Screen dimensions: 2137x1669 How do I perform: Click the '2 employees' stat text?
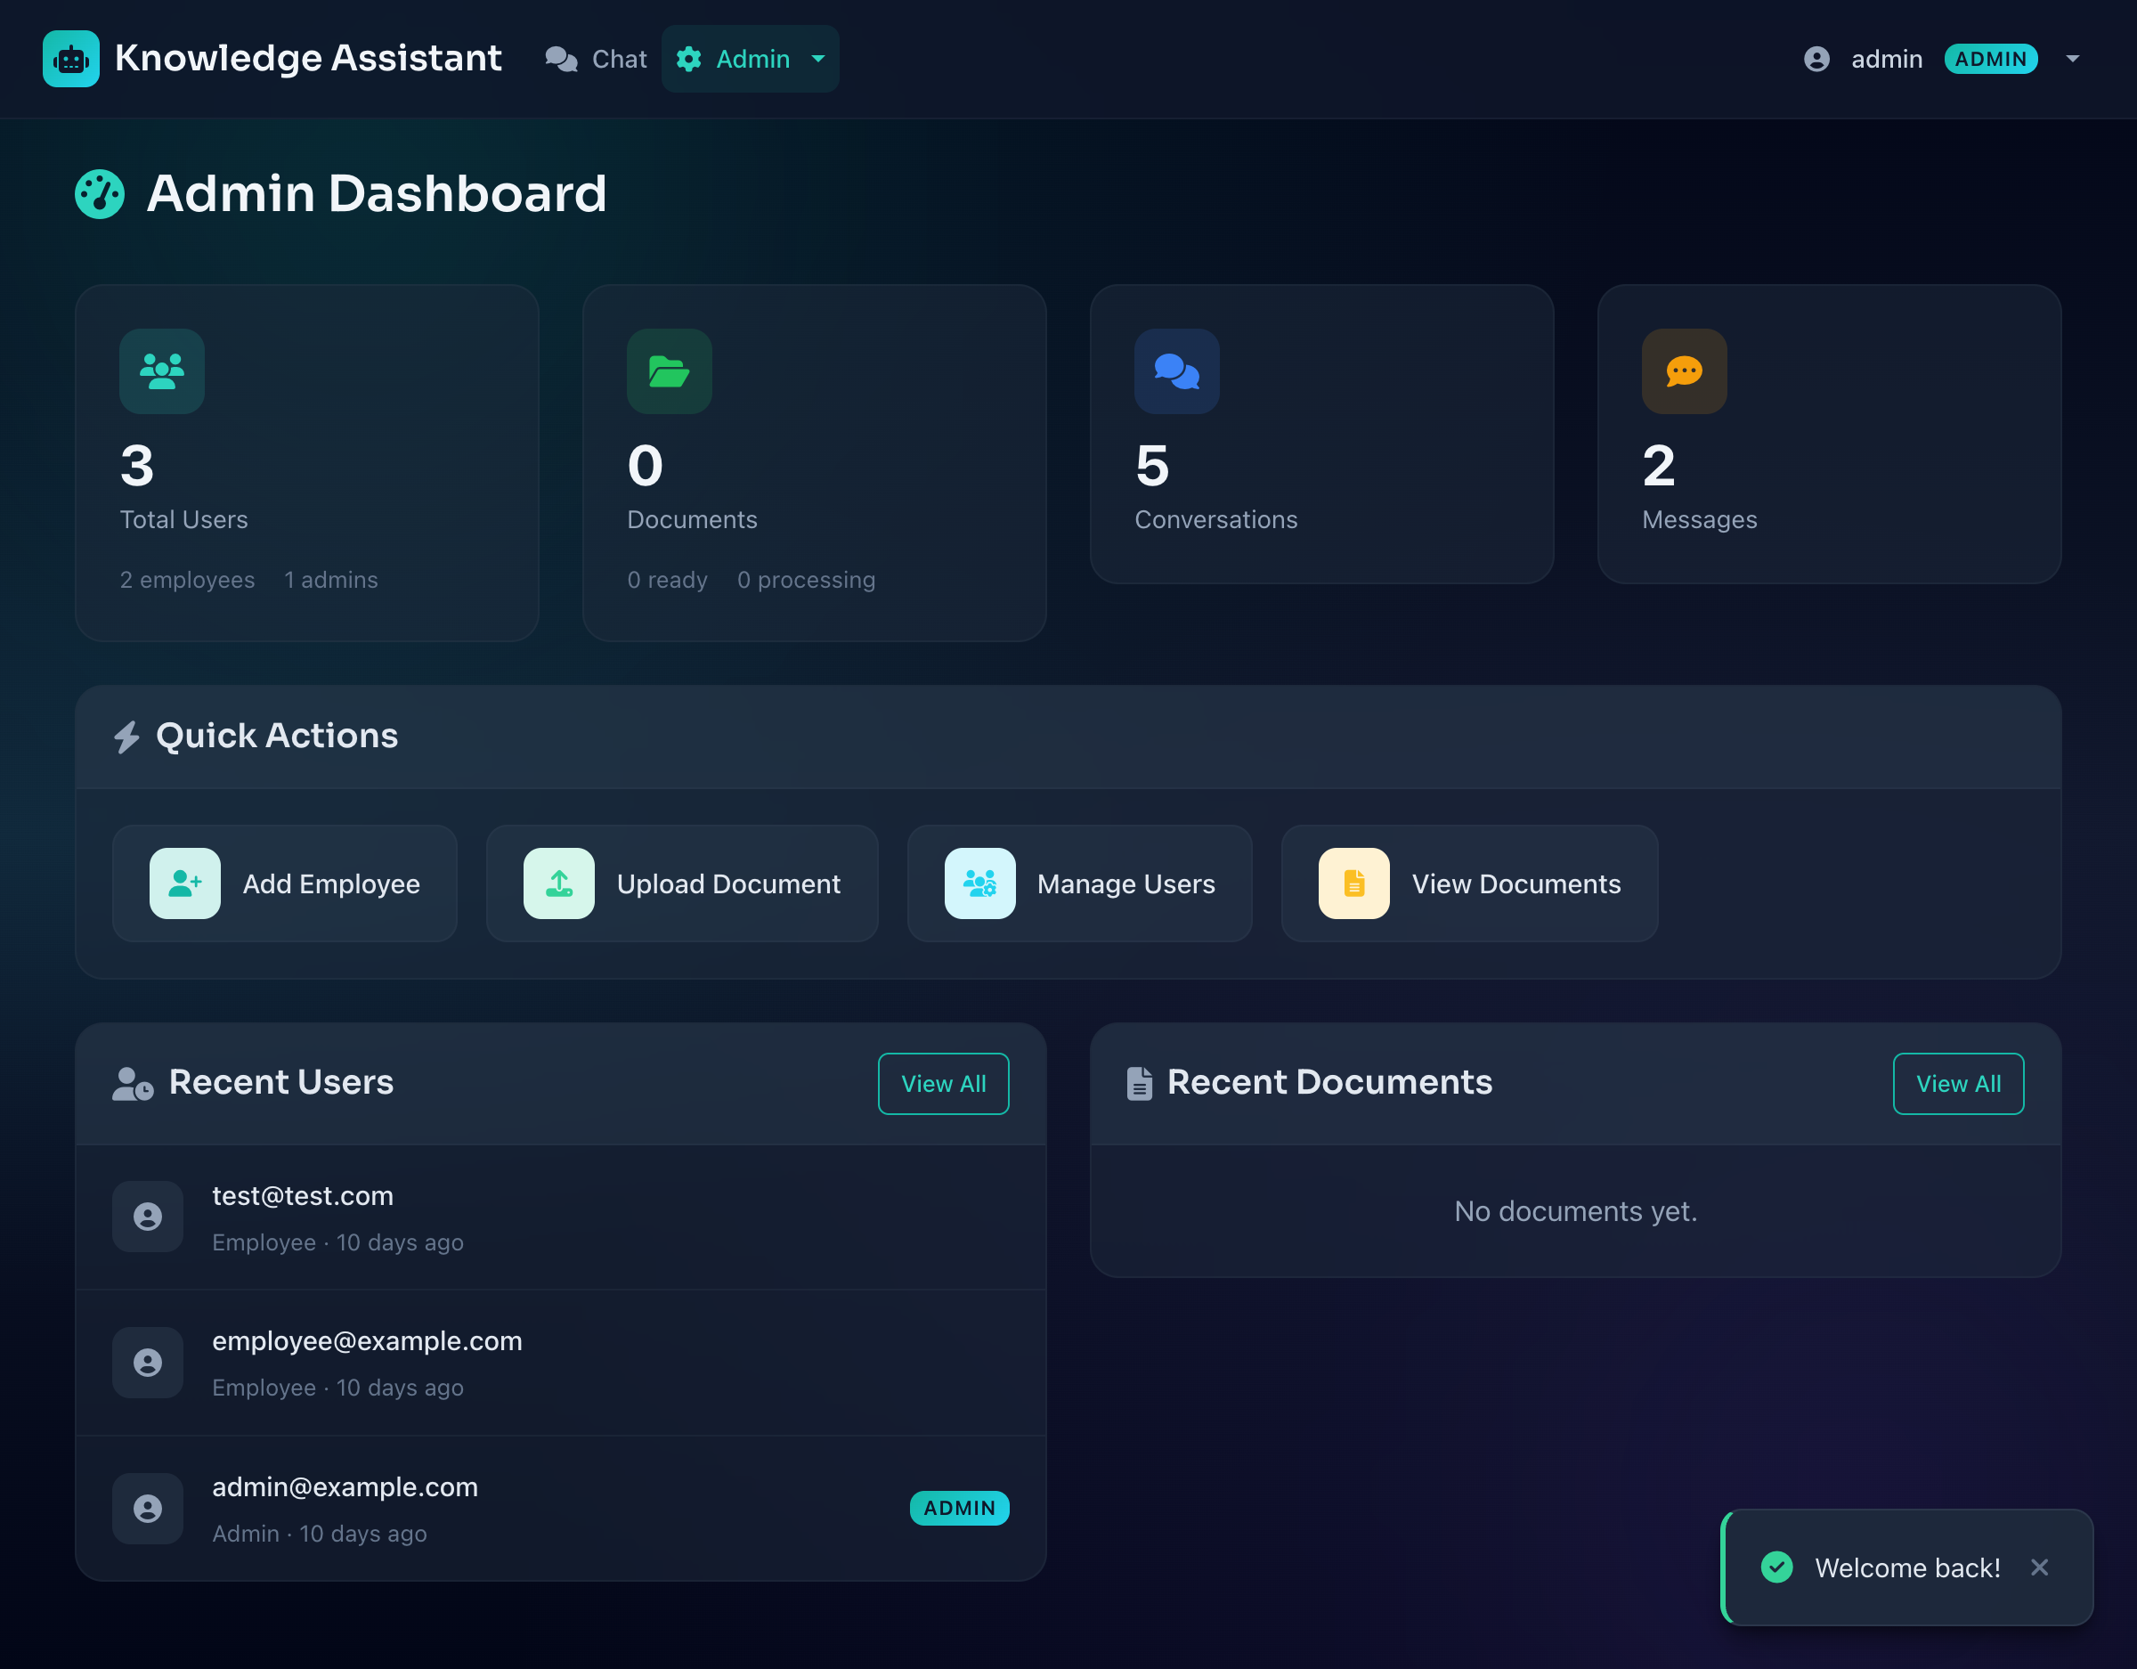point(187,581)
